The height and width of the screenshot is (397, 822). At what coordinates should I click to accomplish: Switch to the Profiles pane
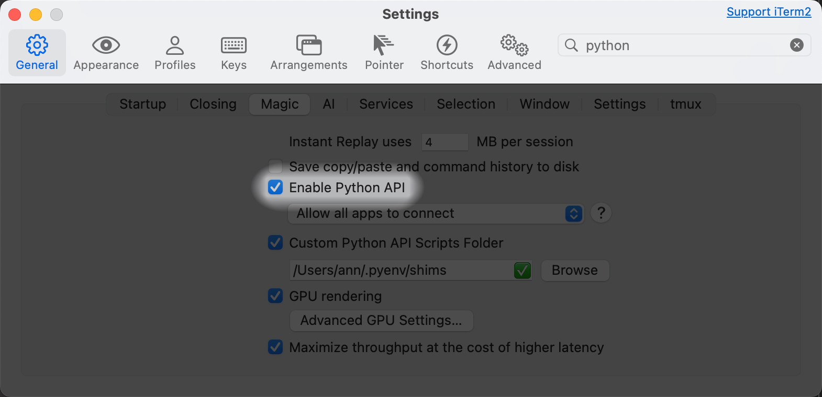point(175,53)
